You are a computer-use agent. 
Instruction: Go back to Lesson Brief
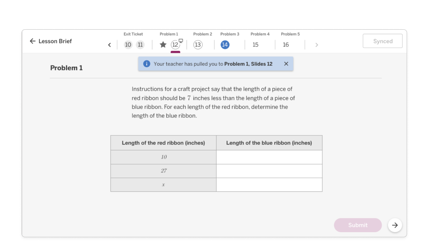(x=51, y=41)
